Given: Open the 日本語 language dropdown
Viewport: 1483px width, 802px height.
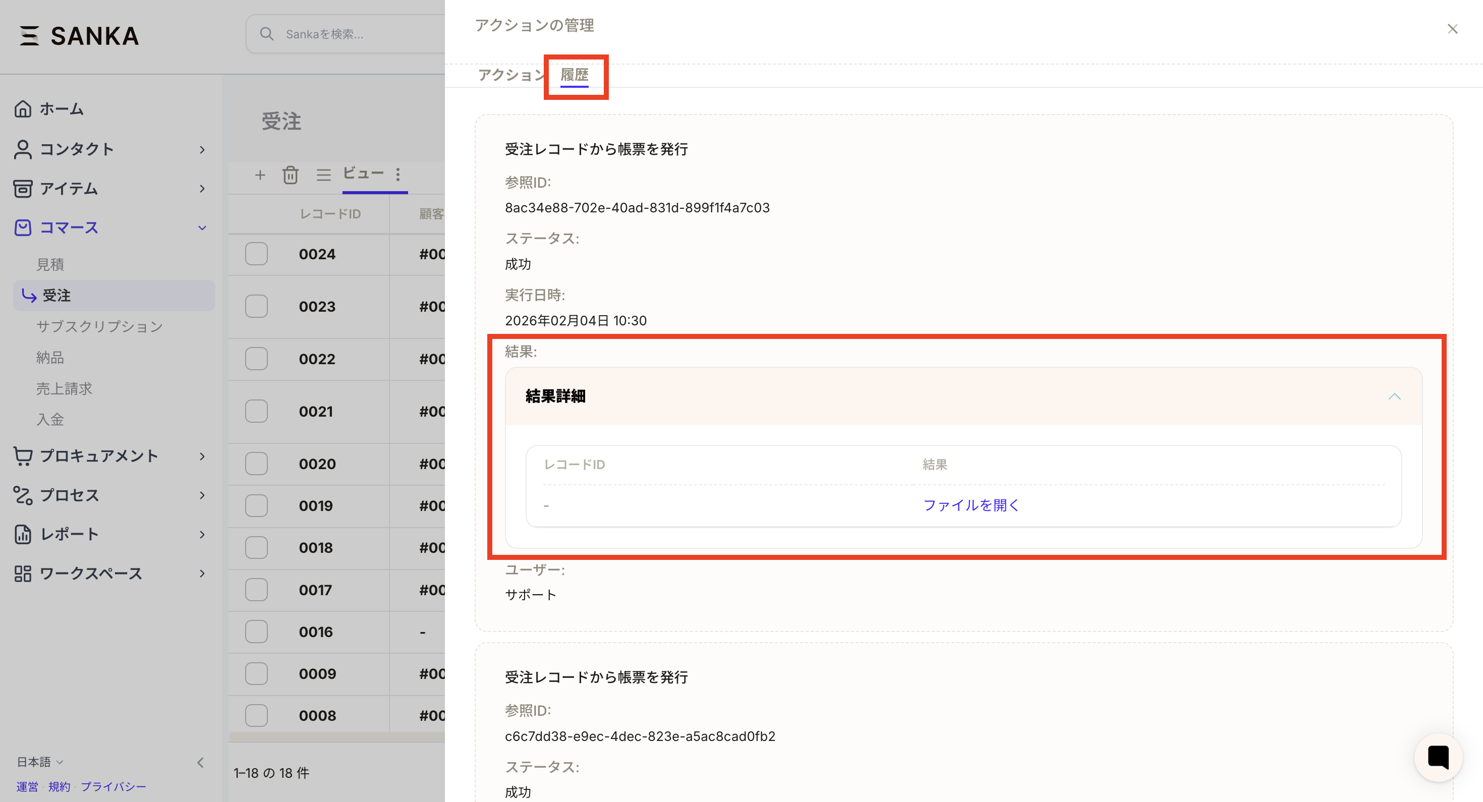Looking at the screenshot, I should point(38,761).
